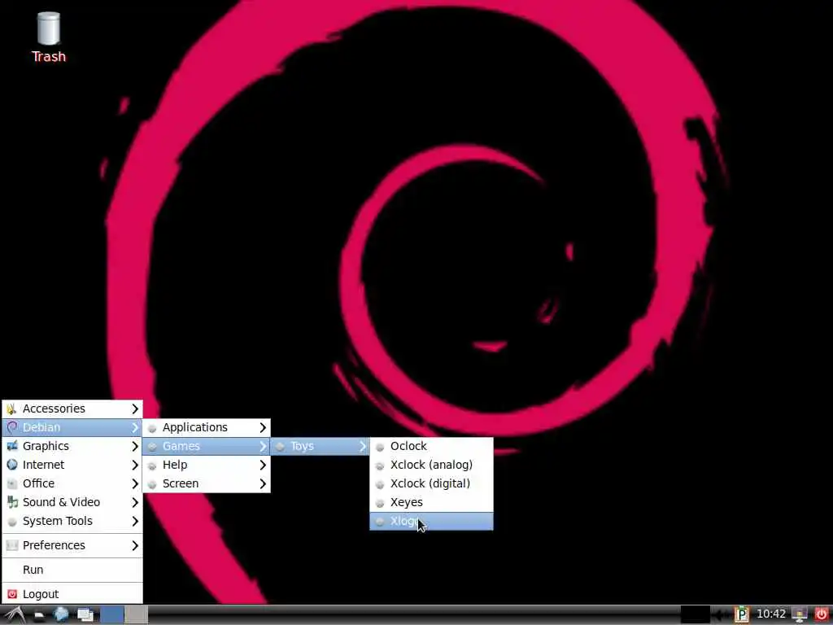The image size is (833, 625).
Task: Open the Applications submenu under Debian
Action: [x=207, y=427]
